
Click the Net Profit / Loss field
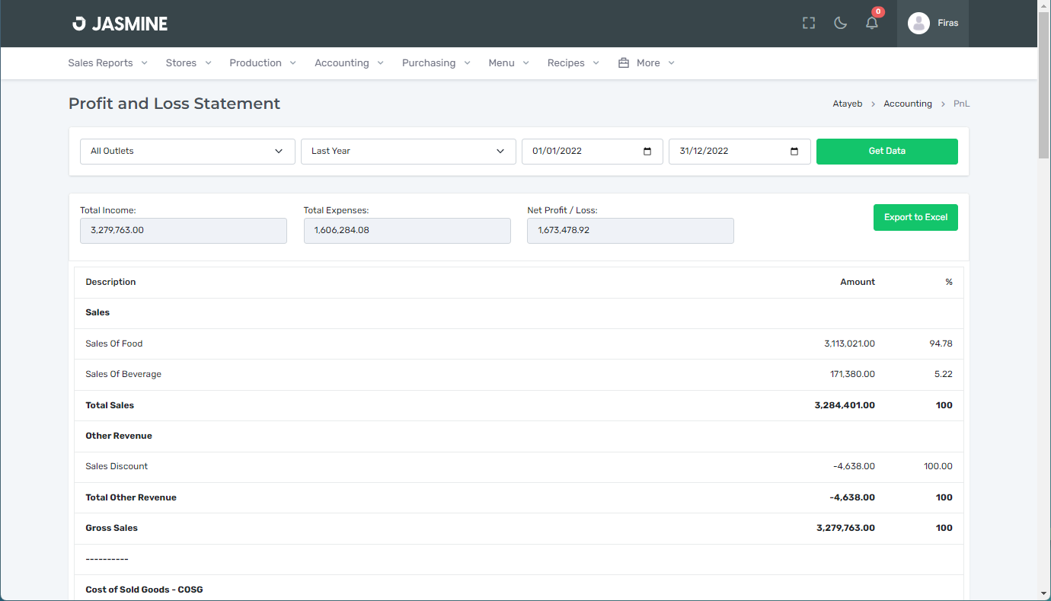[x=630, y=231]
